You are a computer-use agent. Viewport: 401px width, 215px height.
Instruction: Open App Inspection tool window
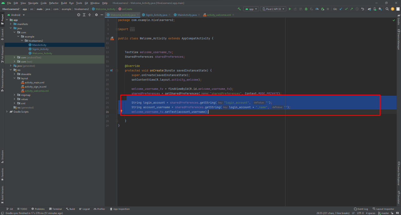click(x=119, y=209)
